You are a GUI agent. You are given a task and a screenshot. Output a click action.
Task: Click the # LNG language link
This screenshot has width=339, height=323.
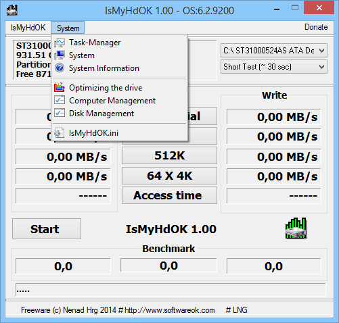pyautogui.click(x=237, y=310)
